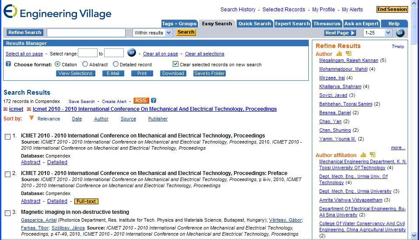Go to the Next Page
This screenshot has height=240, width=419.
(x=340, y=33)
